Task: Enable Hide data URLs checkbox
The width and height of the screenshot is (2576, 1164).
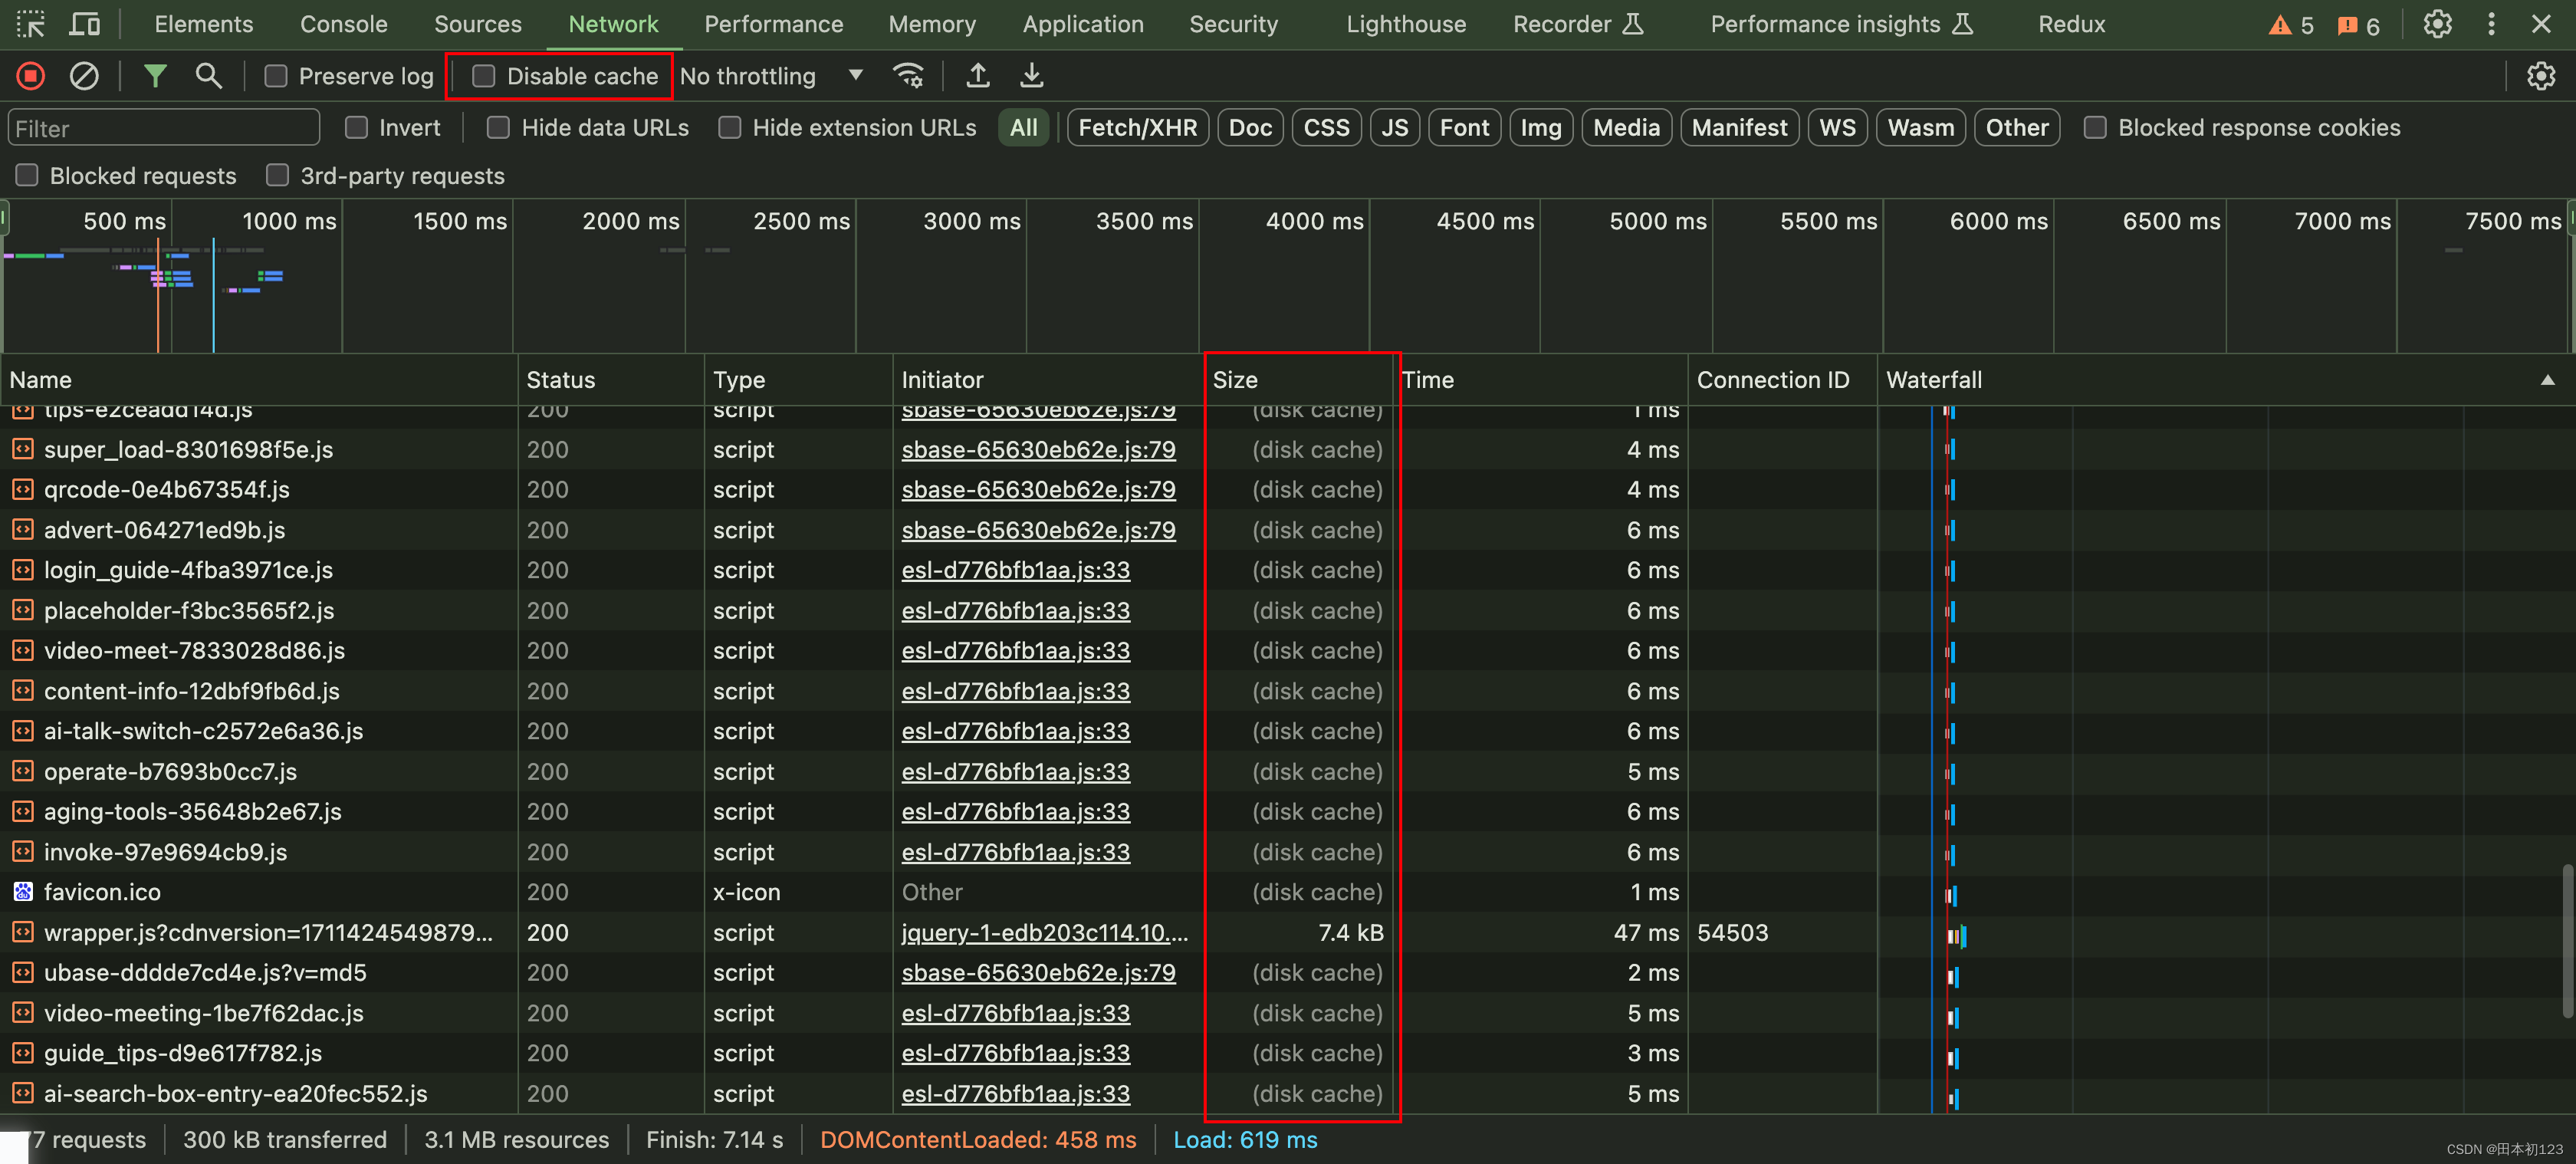Action: pos(498,127)
